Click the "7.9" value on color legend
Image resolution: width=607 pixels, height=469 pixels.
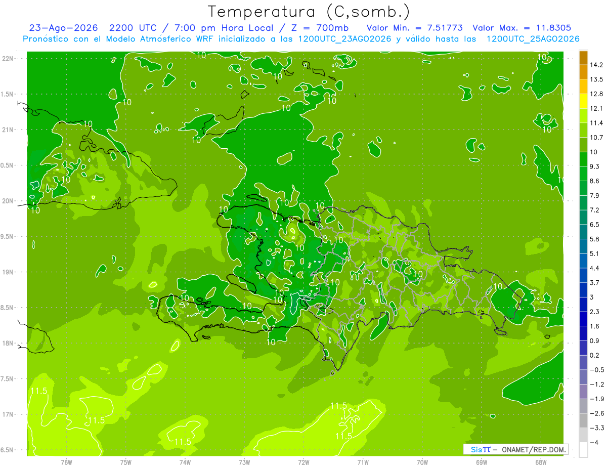click(595, 196)
